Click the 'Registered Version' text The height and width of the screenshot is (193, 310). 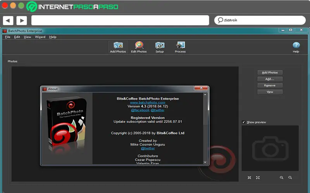pyautogui.click(x=148, y=118)
